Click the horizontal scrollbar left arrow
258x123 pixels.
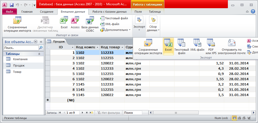pyautogui.click(x=151, y=113)
